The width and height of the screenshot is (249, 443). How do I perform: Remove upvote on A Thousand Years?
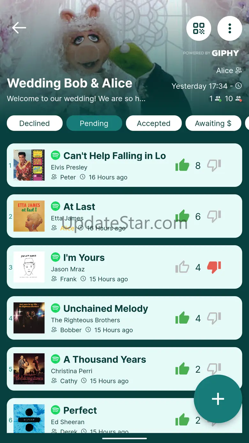[x=182, y=369]
